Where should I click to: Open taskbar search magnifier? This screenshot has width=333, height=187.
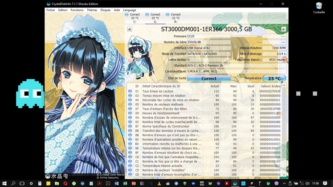click(13, 183)
